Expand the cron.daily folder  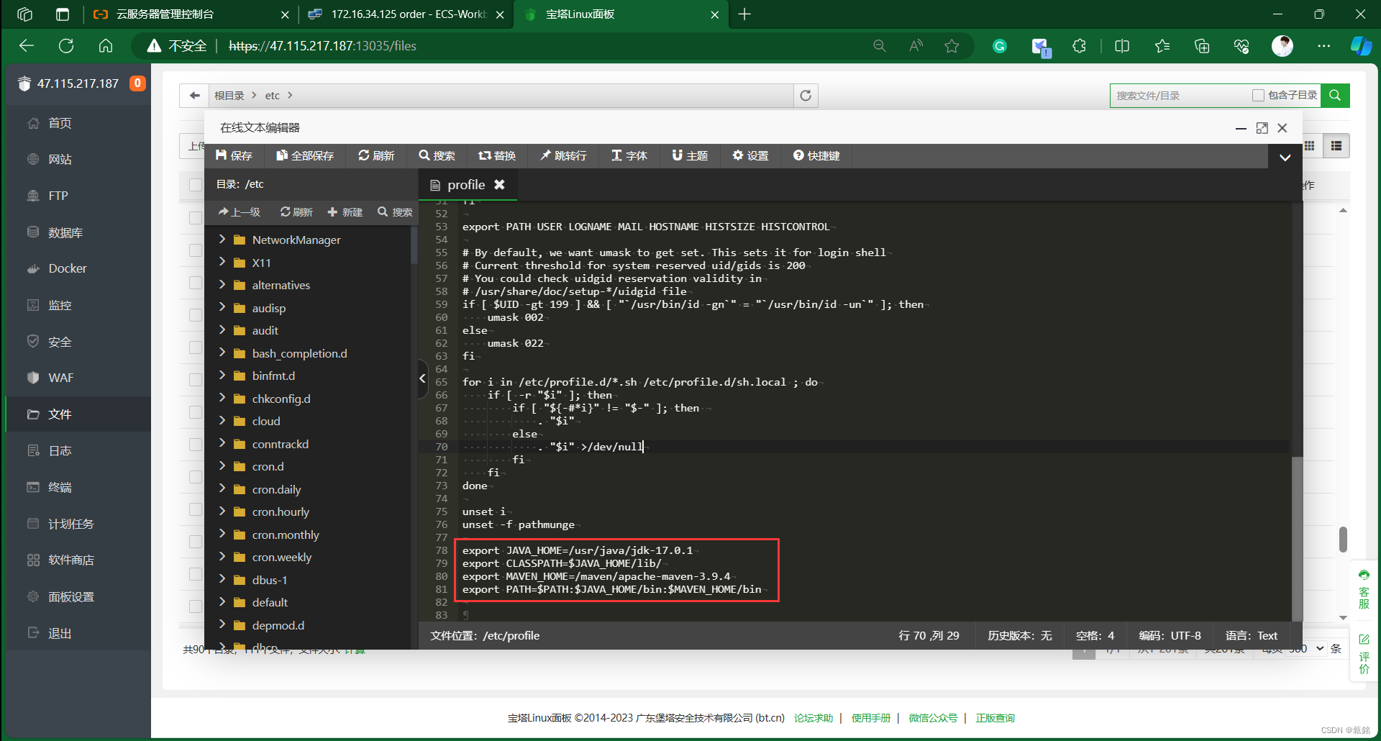click(223, 488)
